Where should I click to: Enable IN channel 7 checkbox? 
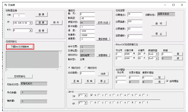[x=143, y=95]
